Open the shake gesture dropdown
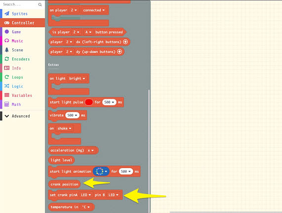The image size is (282, 213). click(x=64, y=128)
